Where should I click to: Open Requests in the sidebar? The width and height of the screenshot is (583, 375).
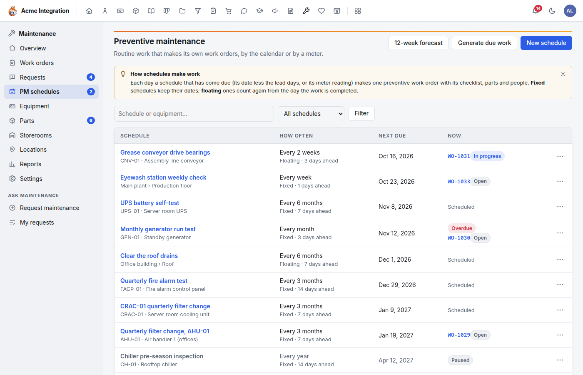[x=51, y=77]
